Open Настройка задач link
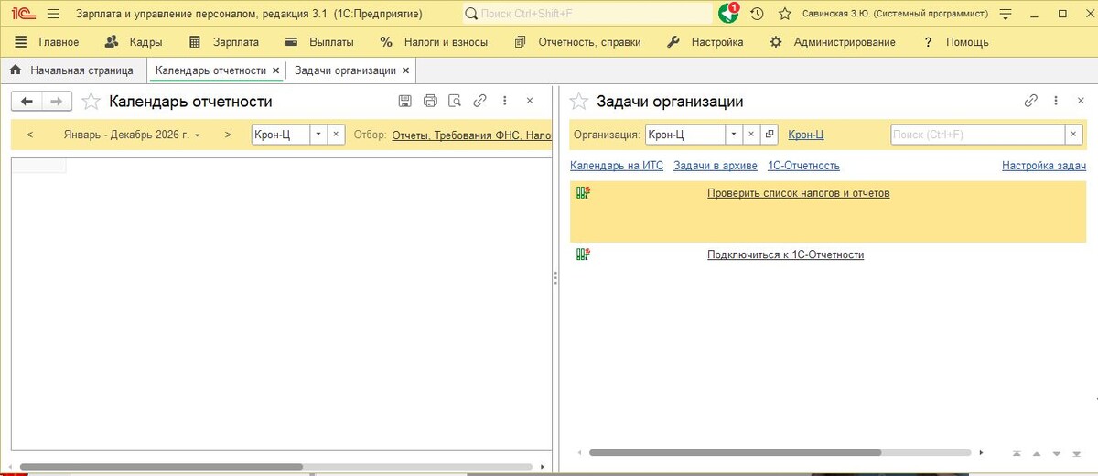This screenshot has height=476, width=1098. [1044, 166]
